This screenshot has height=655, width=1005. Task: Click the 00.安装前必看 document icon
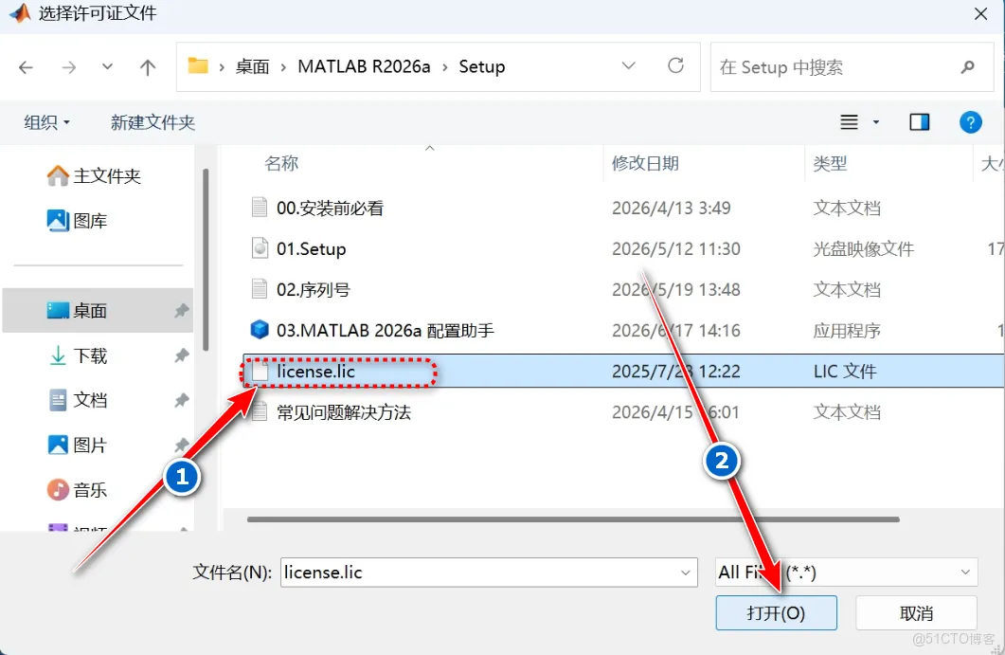[259, 208]
